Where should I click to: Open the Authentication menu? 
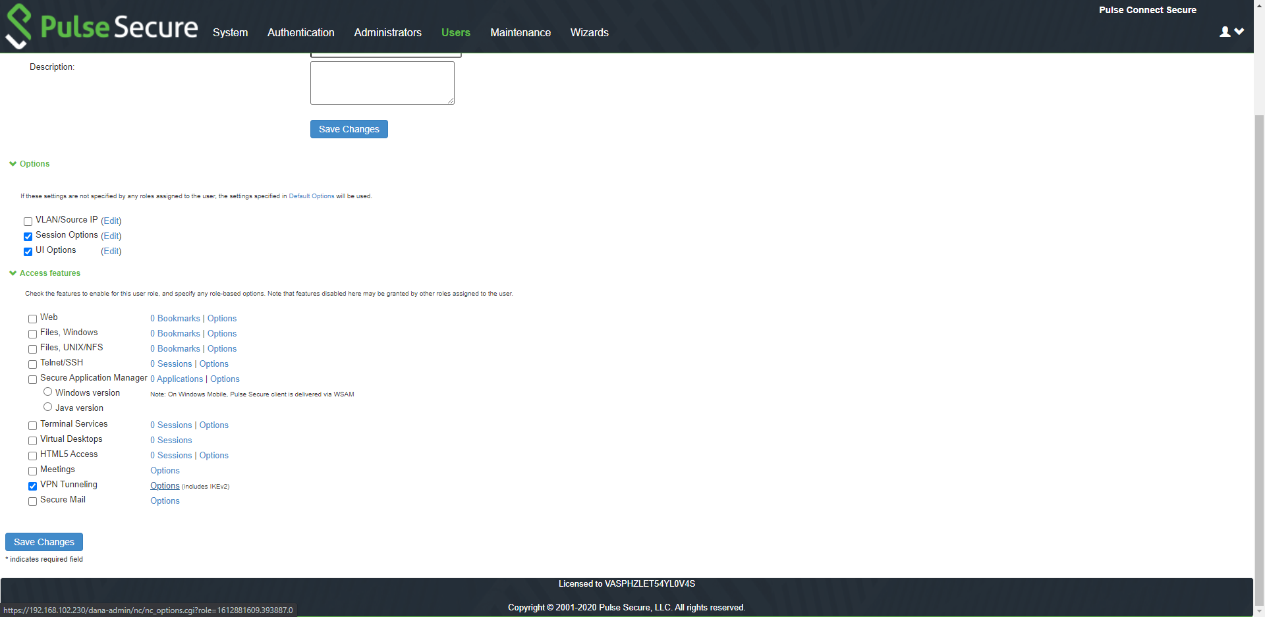point(301,32)
